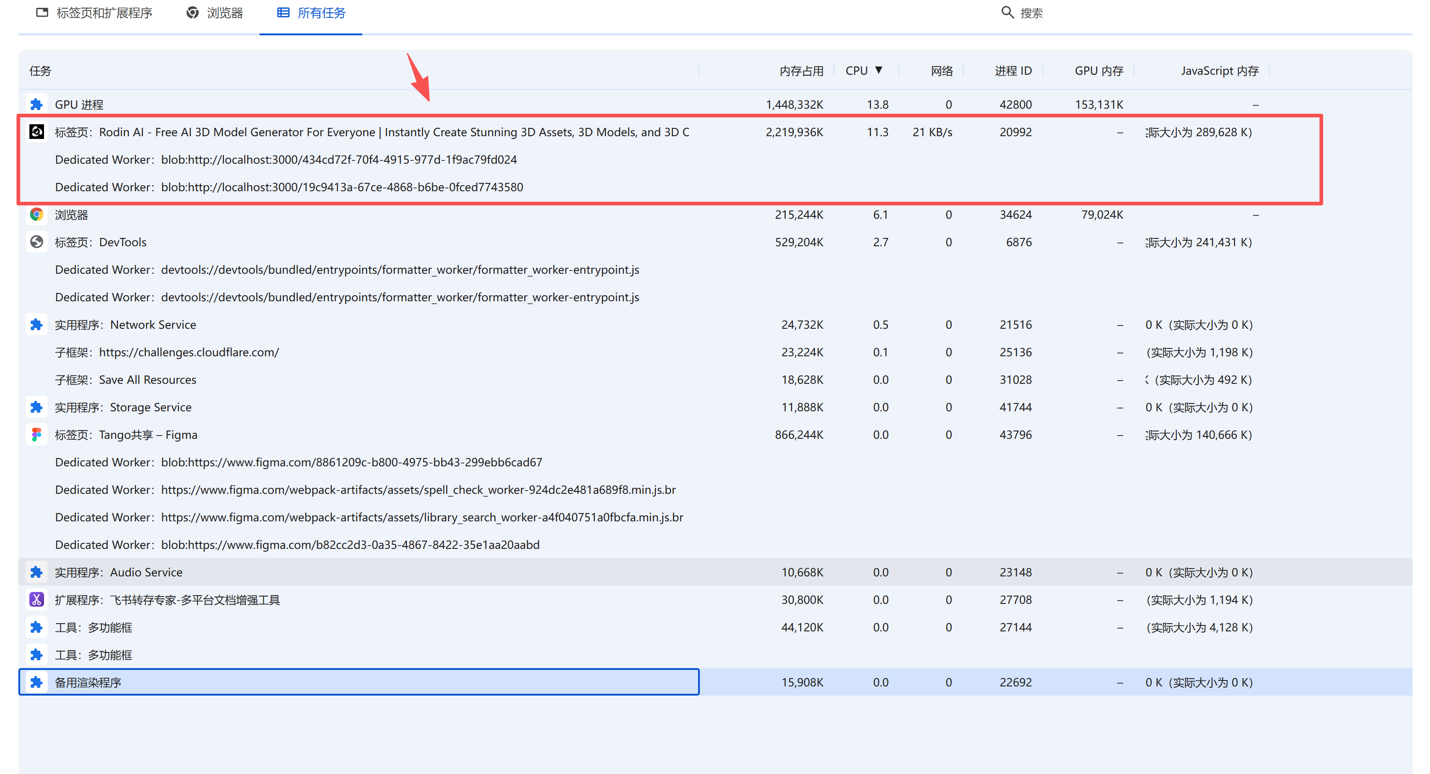
Task: Sort by JavaScript 内存 column header
Action: pos(1219,71)
